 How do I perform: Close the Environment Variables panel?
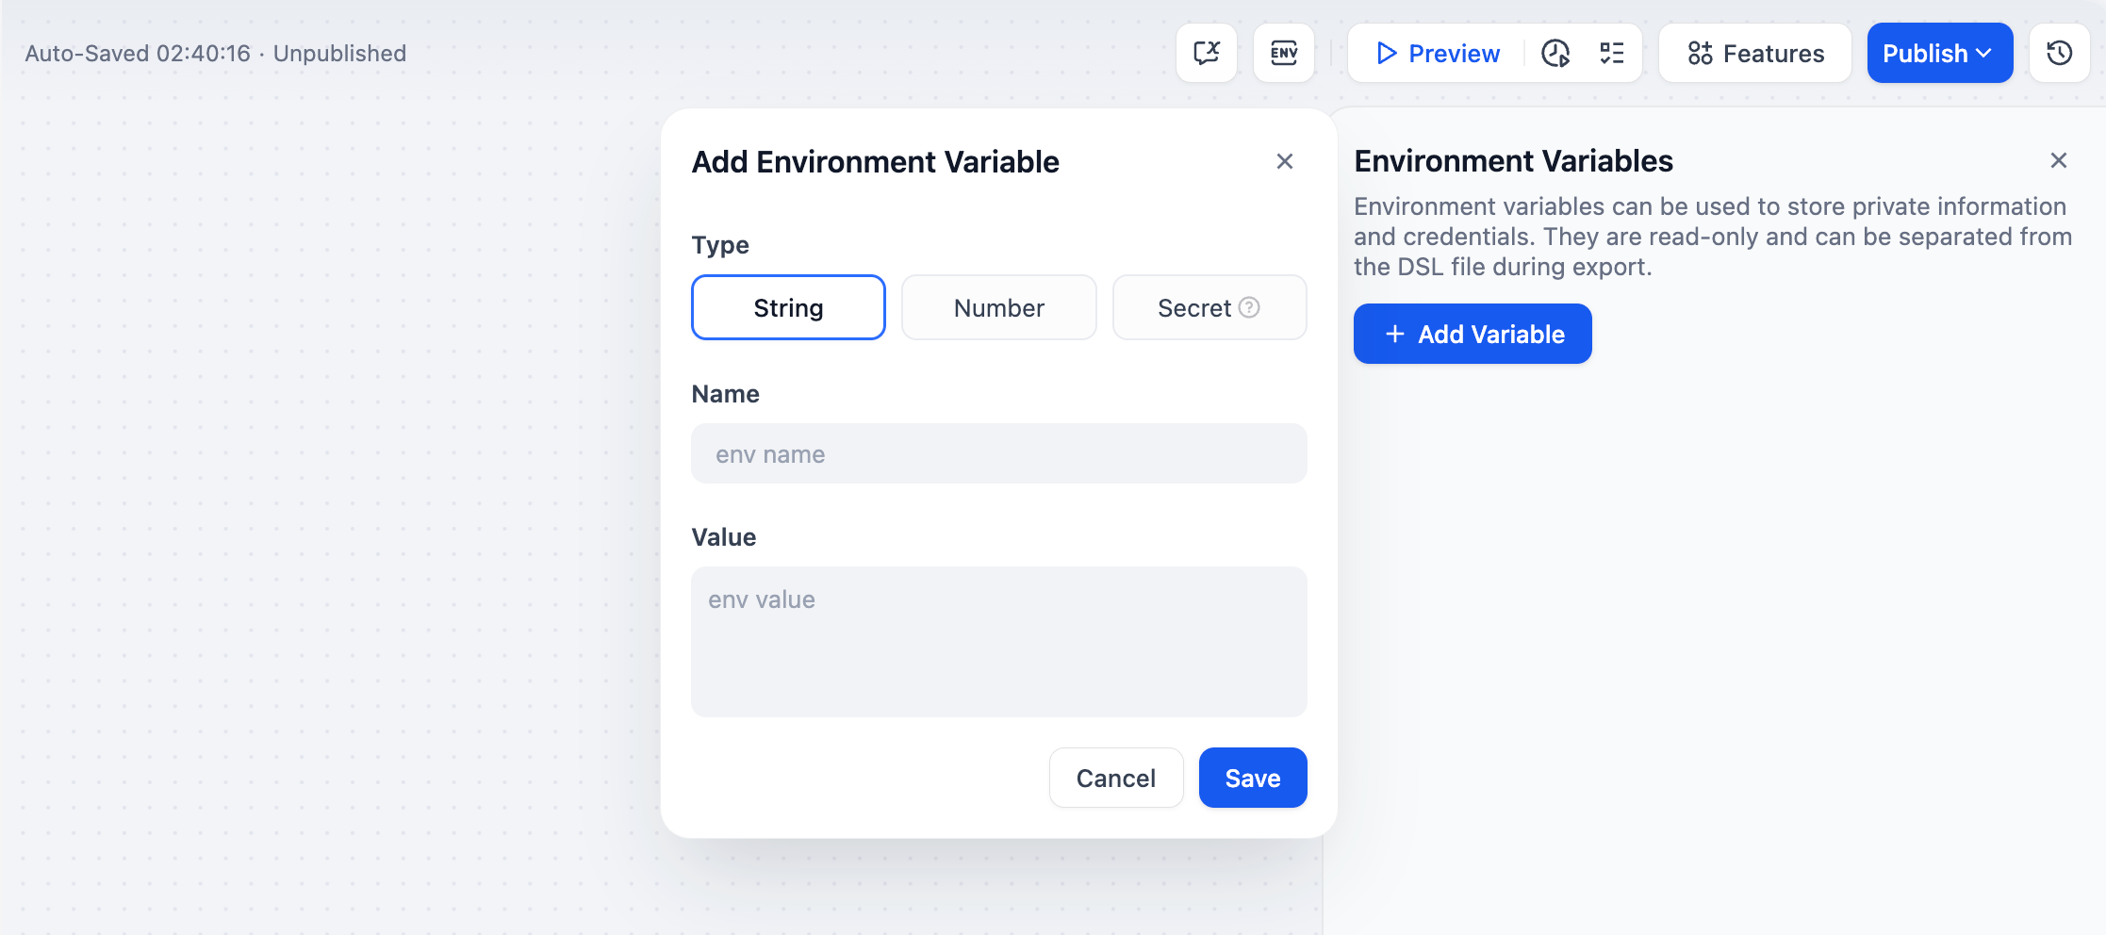pos(2059,160)
